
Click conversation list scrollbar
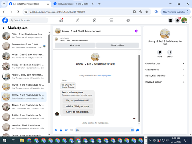[x=49, y=59]
